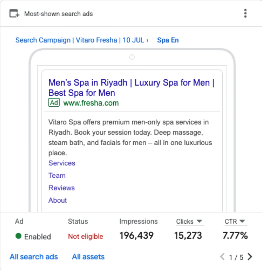Click the Most-shown search ads card icon

pos(14,14)
